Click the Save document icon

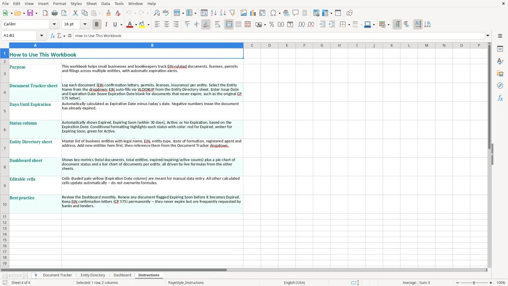30,13
